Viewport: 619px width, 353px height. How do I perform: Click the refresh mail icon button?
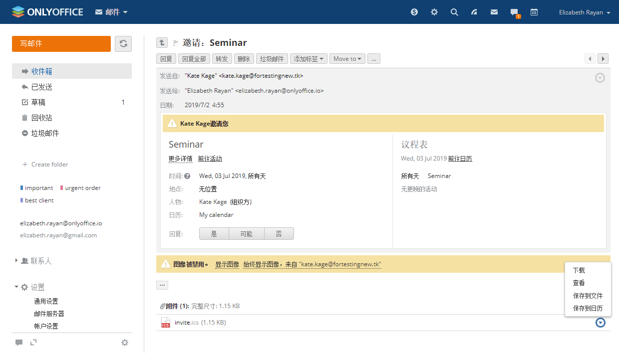click(123, 44)
